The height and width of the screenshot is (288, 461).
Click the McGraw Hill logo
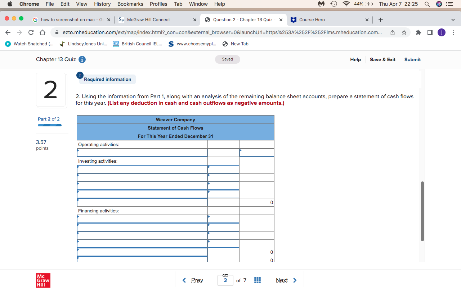pos(43,280)
